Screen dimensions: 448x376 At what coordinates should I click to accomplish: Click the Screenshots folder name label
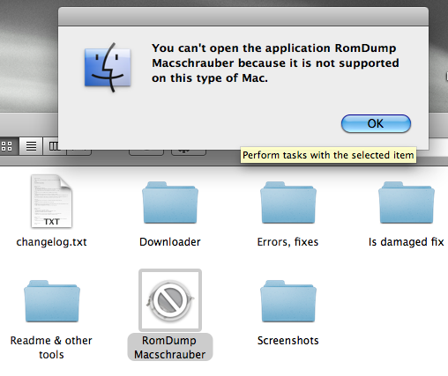click(288, 341)
